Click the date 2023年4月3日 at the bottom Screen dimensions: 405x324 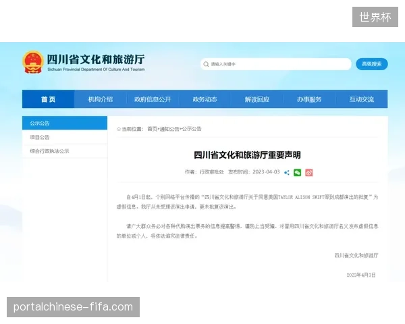361,275
